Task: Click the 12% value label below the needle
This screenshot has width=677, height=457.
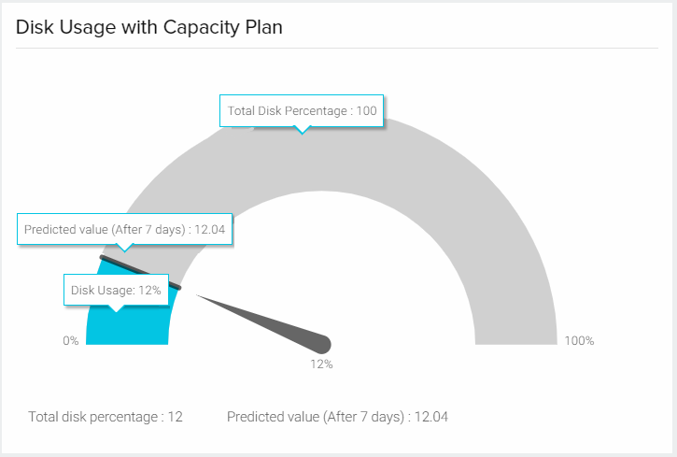Action: click(x=321, y=364)
